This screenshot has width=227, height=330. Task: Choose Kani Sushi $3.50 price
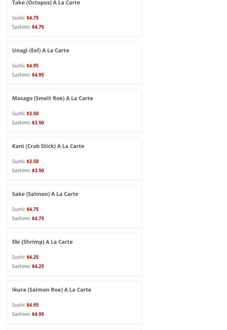point(32,161)
